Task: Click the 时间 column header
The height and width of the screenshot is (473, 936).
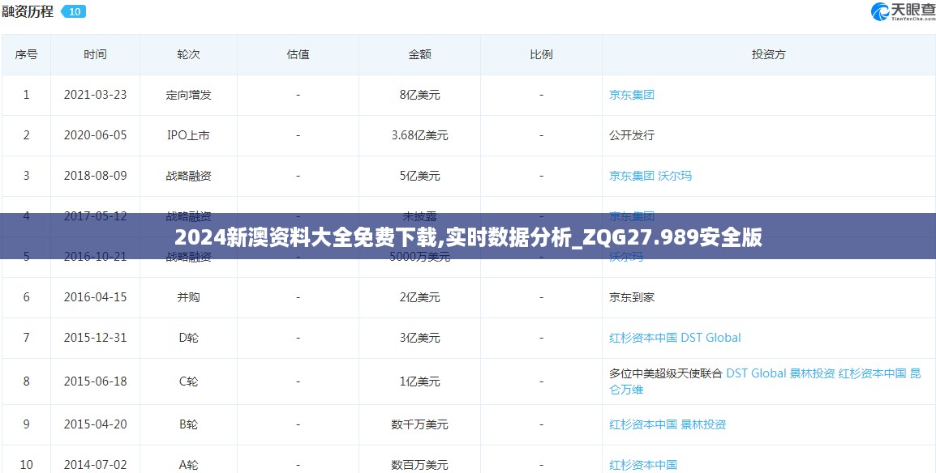Action: (95, 54)
